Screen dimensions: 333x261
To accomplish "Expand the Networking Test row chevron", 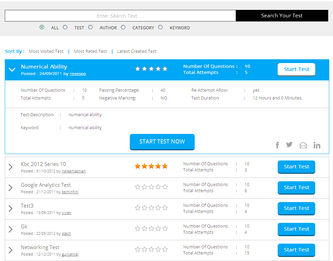I will click(x=11, y=250).
